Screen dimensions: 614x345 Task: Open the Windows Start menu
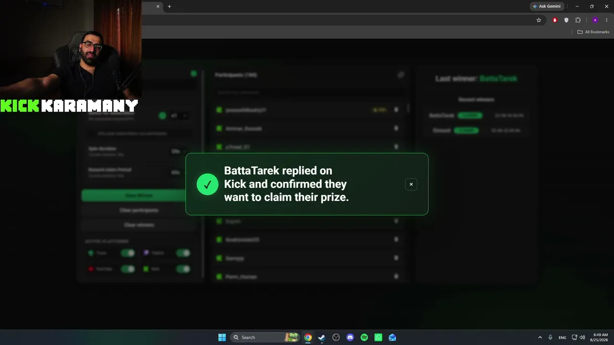[222, 337]
